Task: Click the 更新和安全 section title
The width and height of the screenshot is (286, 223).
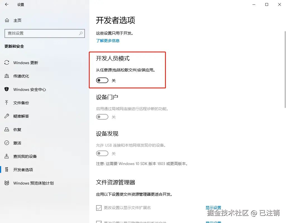Action: pos(14,46)
